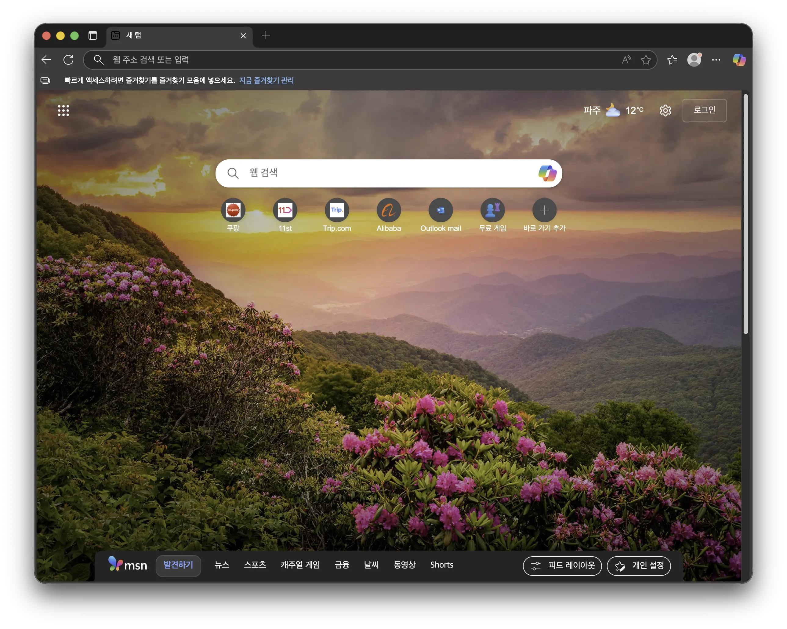Toggle favorites with the star icon

[x=646, y=60]
